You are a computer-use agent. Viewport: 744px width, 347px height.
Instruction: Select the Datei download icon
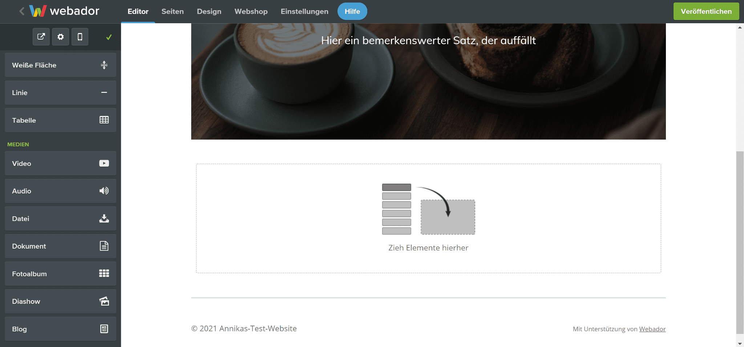tap(104, 219)
